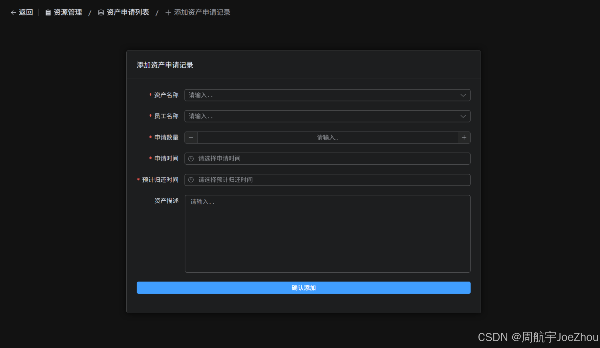The height and width of the screenshot is (348, 600).
Task: Decrease 申请数量 with minus button
Action: 191,137
